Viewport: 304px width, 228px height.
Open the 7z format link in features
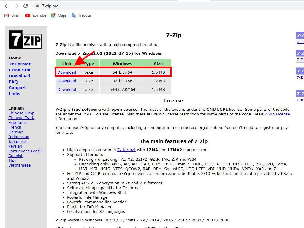point(126,150)
